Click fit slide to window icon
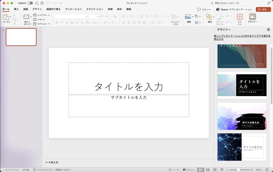Viewport: 273px width, 172px height. coord(267,170)
